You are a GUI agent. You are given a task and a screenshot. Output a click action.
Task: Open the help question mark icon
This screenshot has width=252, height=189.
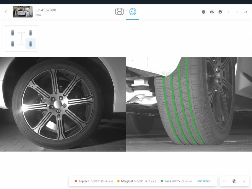coord(203,12)
